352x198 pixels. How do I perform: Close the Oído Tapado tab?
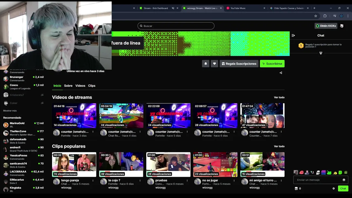point(308,8)
